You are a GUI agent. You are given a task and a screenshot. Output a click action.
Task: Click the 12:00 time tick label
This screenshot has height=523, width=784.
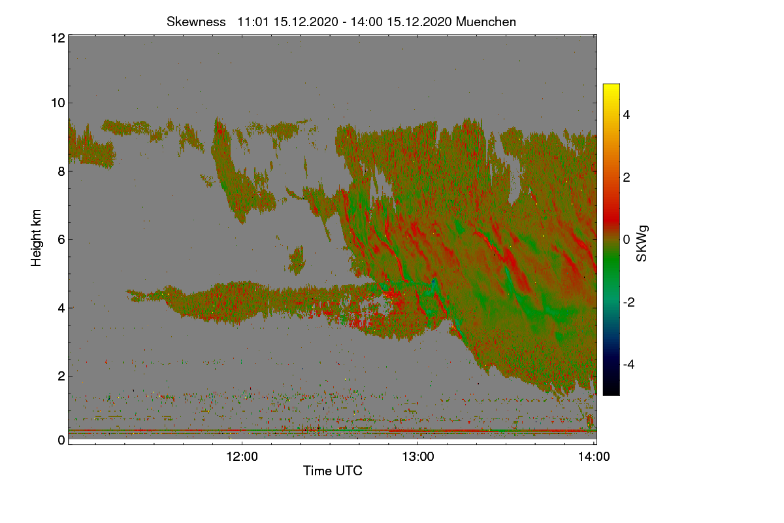[x=242, y=458]
